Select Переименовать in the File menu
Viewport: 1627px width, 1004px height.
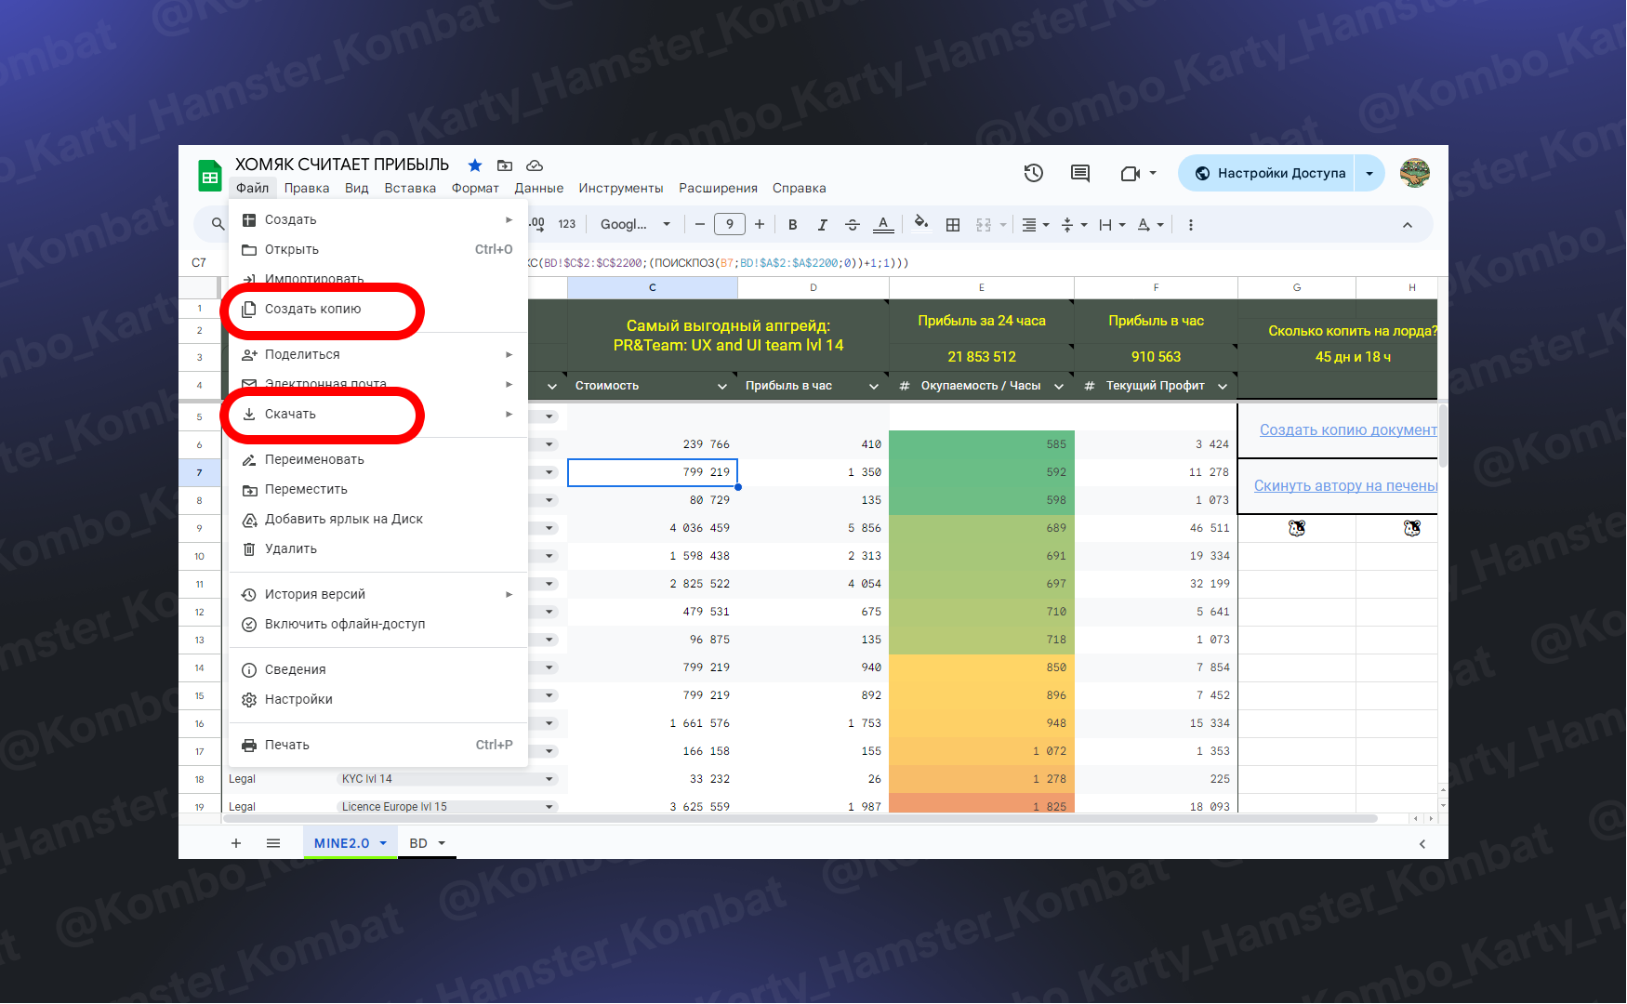(378, 459)
